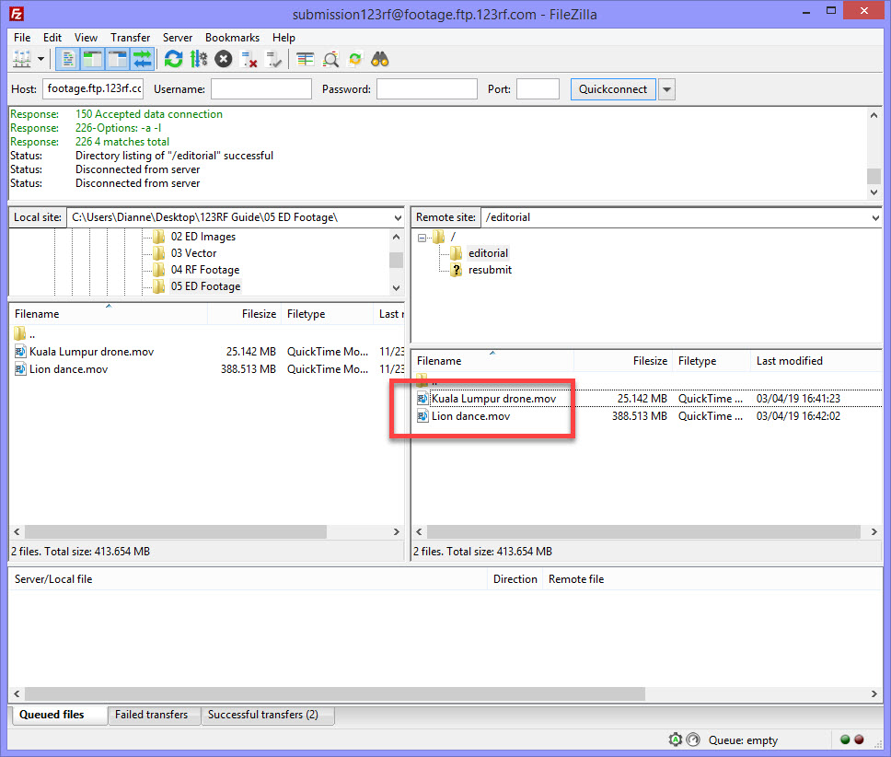Screen dimensions: 891x757
Task: Click the Host input field
Action: [93, 88]
